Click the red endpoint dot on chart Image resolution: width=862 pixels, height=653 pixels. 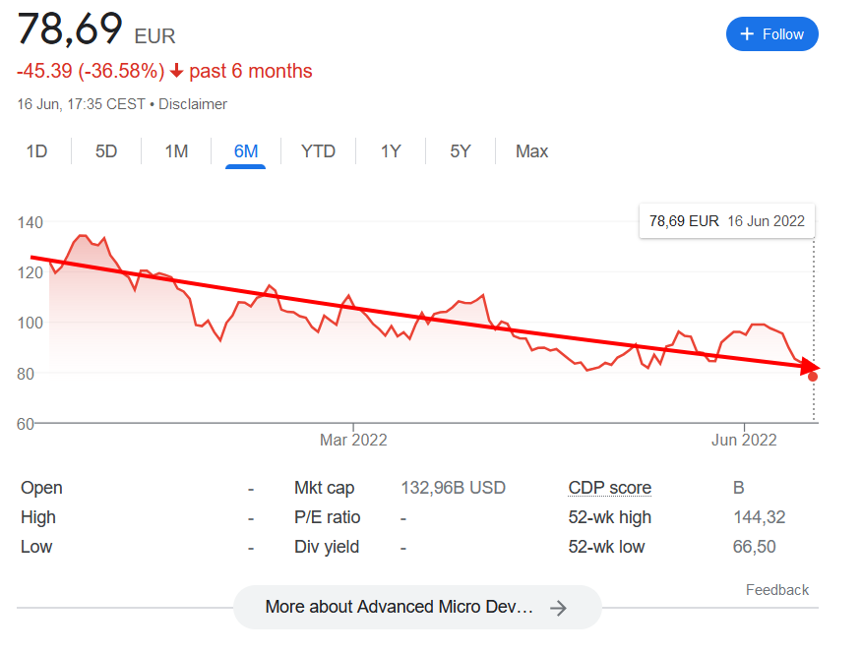[x=813, y=377]
